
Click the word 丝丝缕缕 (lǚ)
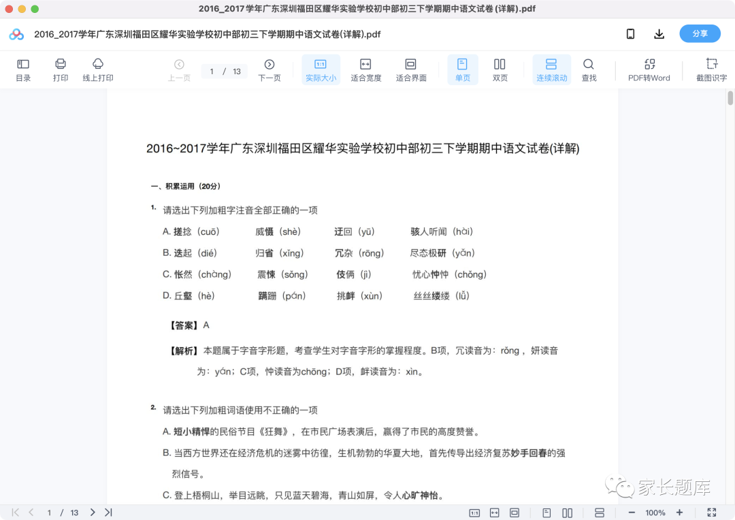[441, 296]
